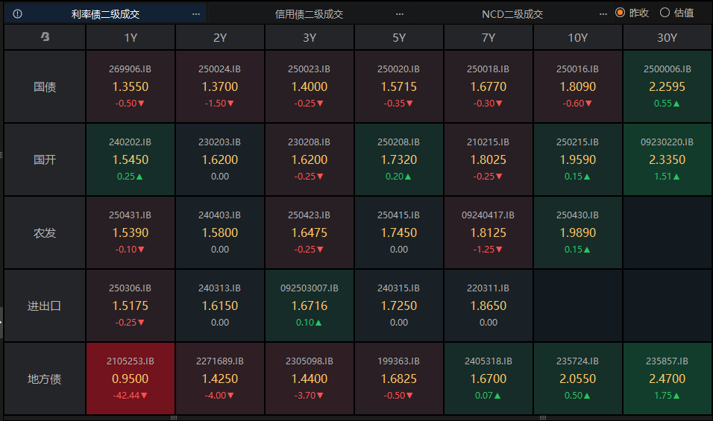Click the green 国开 30Y cell showing 2.3350
The height and width of the screenshot is (421, 713).
[668, 159]
